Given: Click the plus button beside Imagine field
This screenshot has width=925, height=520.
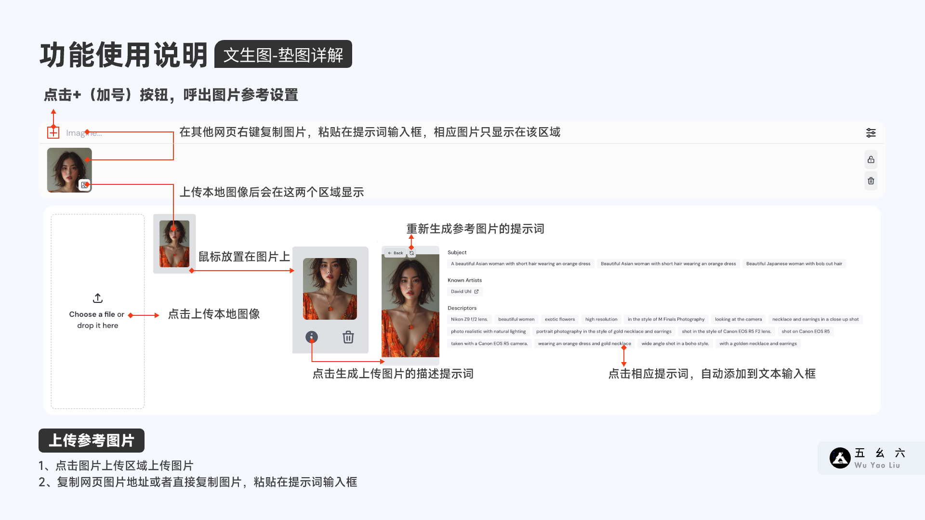Looking at the screenshot, I should 53,132.
